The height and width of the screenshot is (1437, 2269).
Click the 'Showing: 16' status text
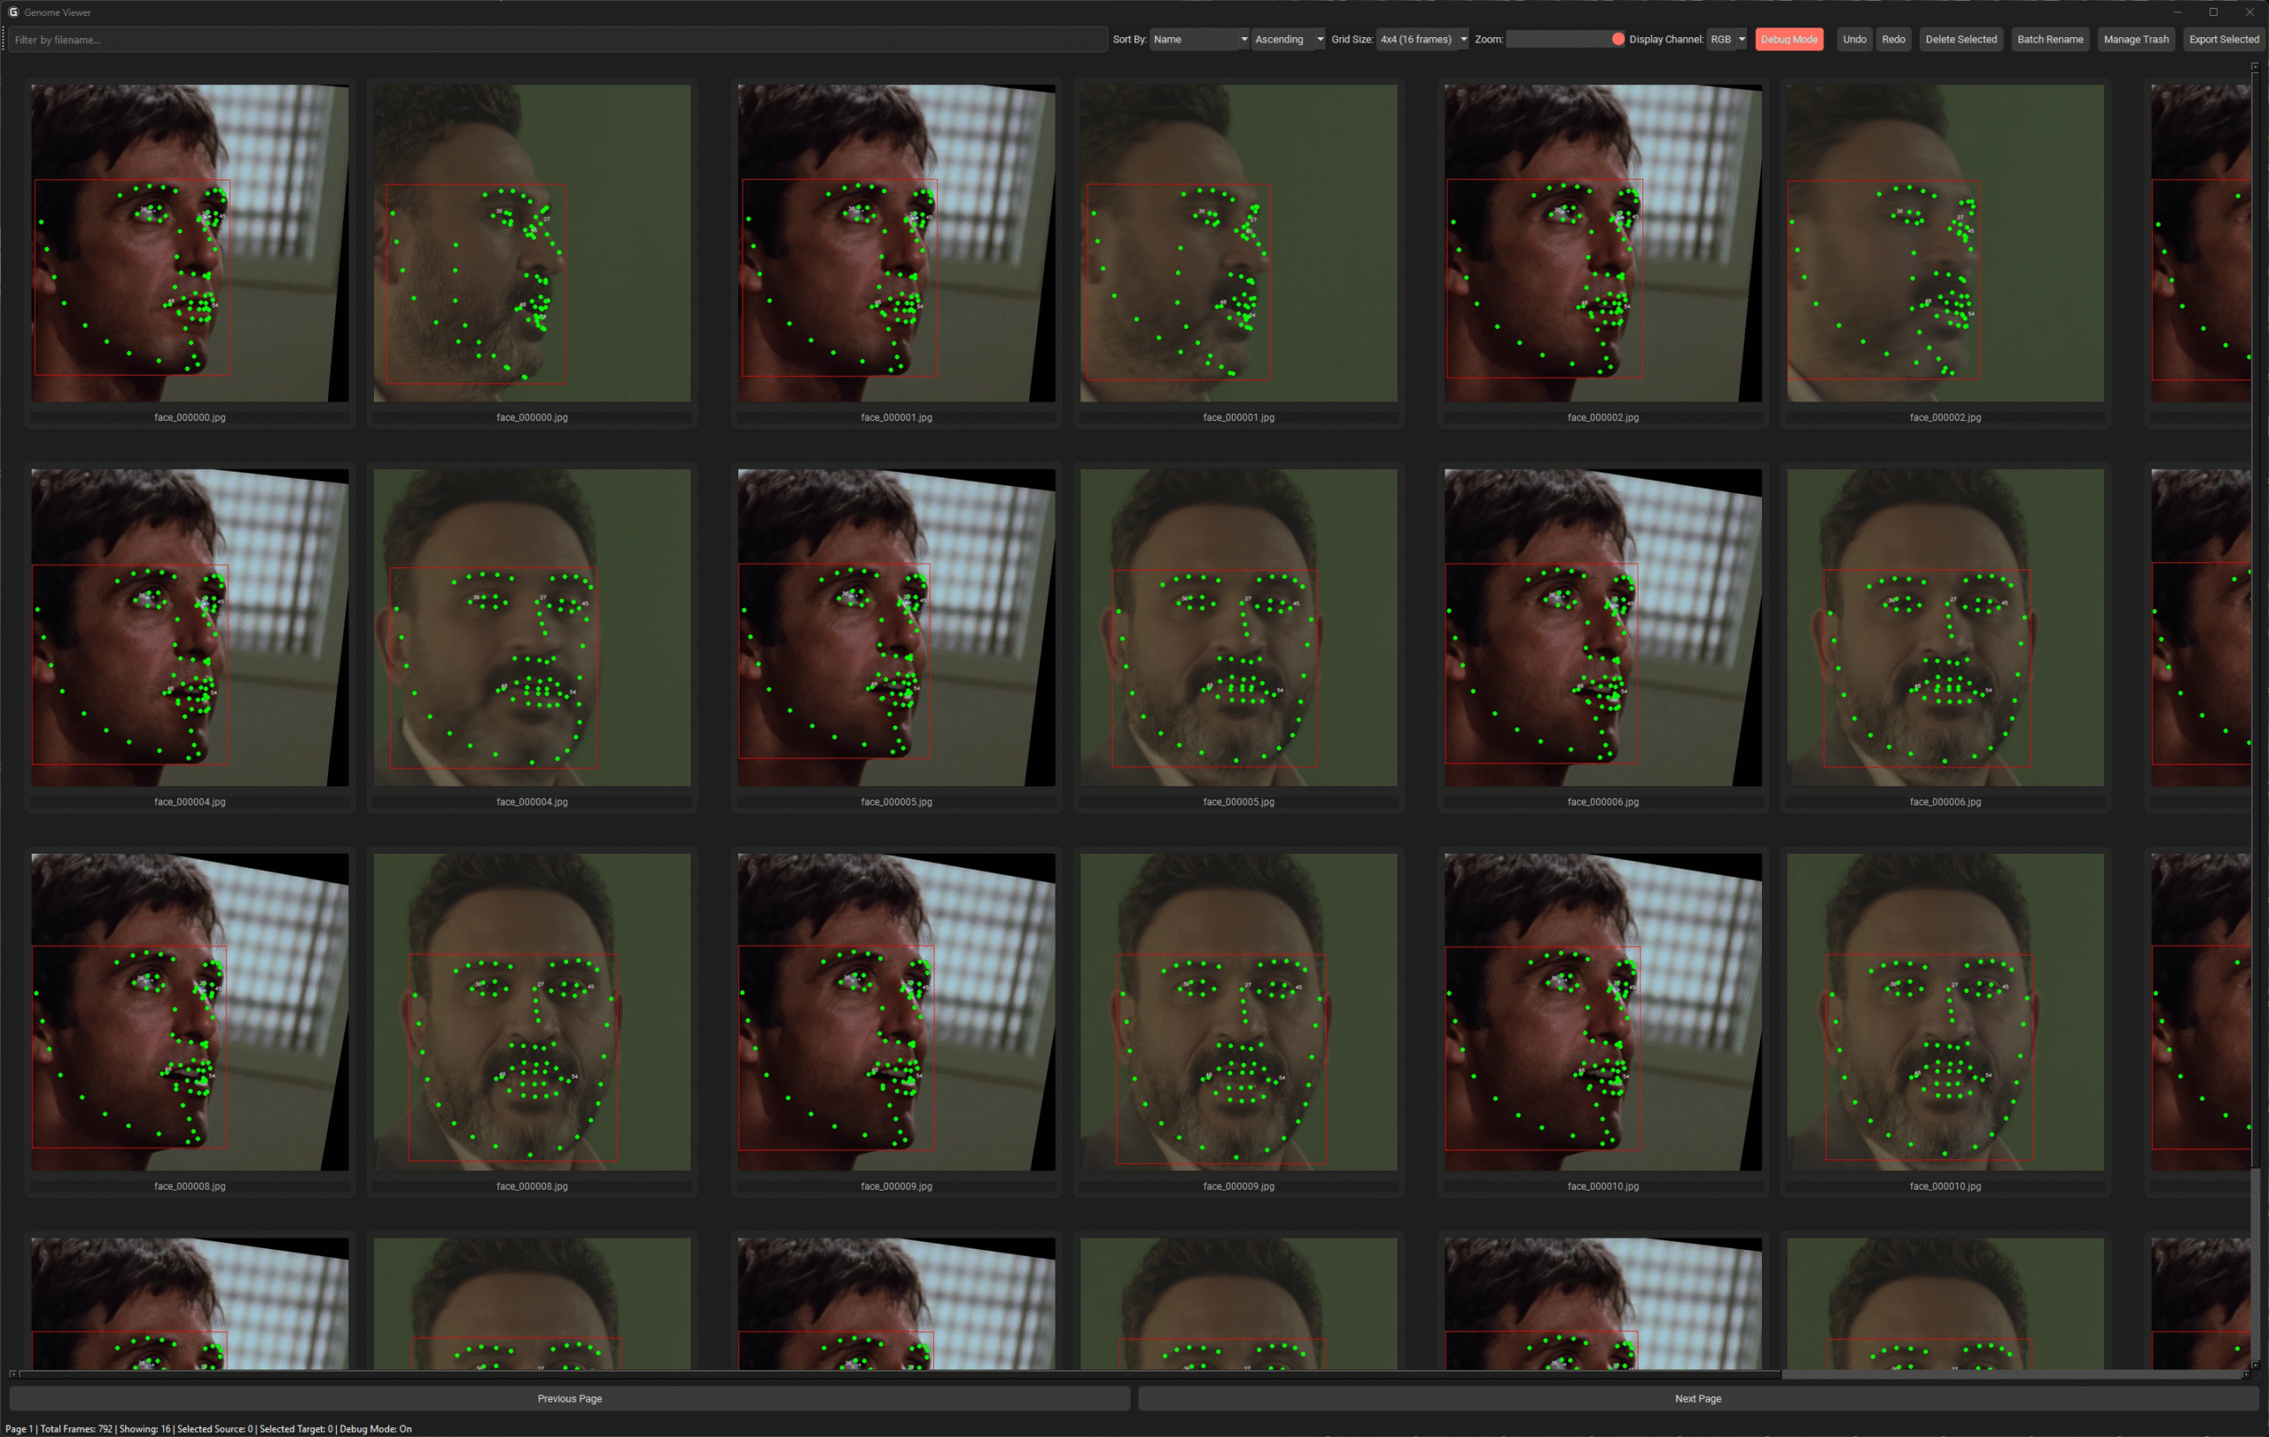tap(145, 1428)
